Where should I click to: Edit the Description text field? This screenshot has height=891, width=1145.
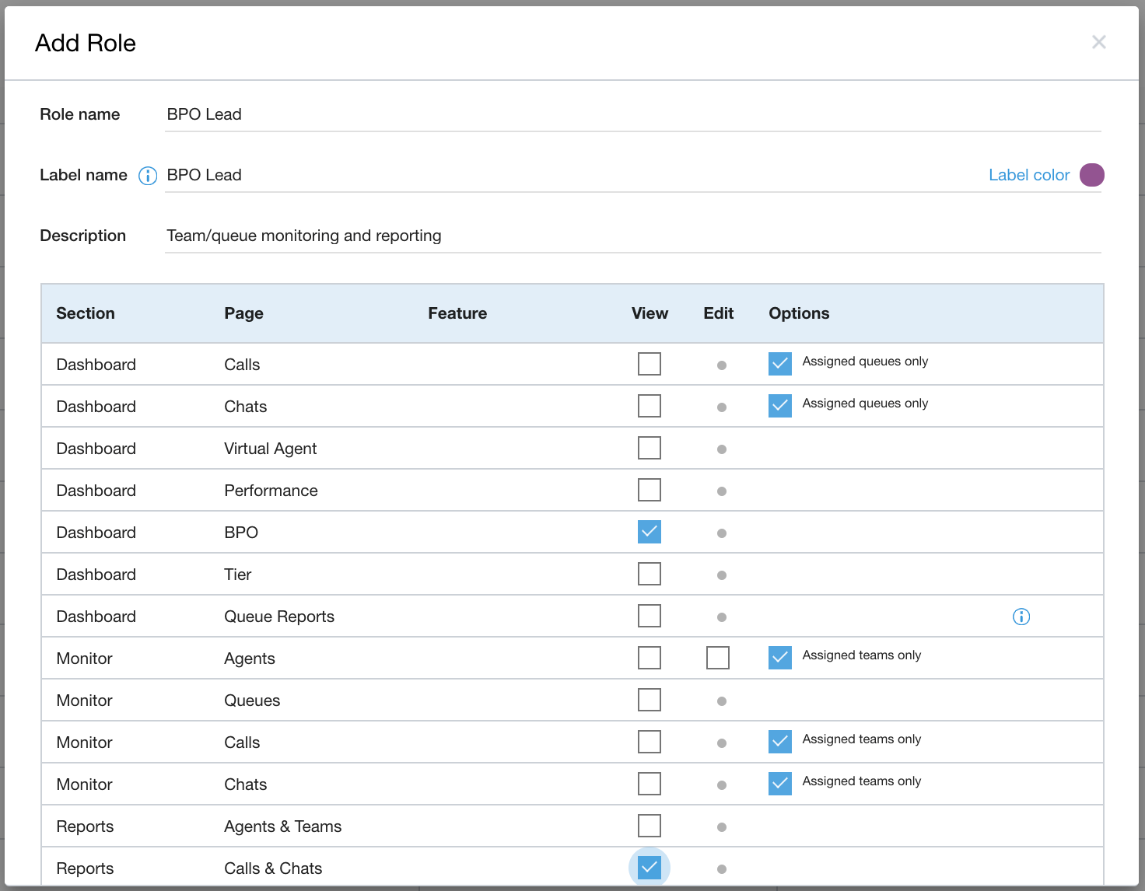544,236
